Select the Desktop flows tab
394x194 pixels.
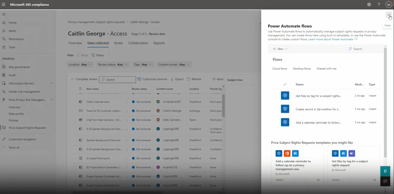click(x=302, y=69)
